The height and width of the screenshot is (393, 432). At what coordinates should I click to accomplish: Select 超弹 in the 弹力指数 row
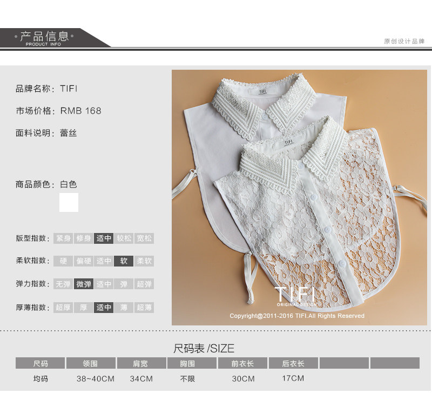(x=144, y=284)
